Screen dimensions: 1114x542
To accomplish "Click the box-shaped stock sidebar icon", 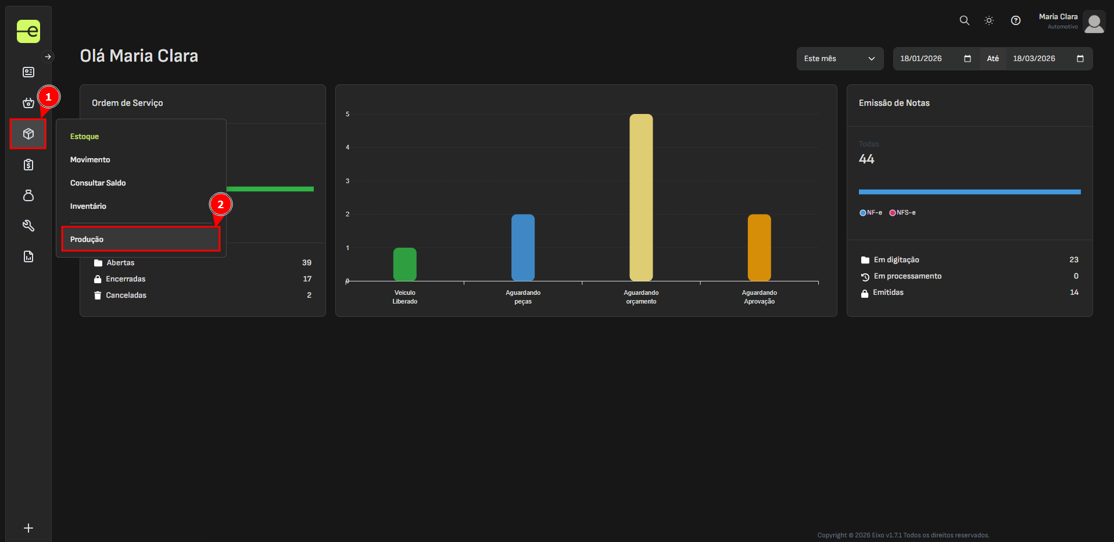I will 28,134.
